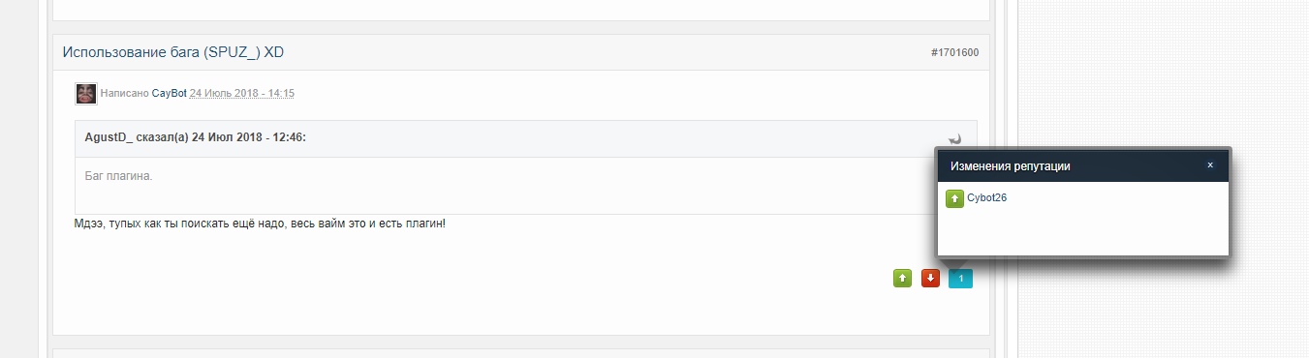Image resolution: width=1309 pixels, height=358 pixels.
Task: Click the blue reputation count badge
Action: click(x=960, y=279)
